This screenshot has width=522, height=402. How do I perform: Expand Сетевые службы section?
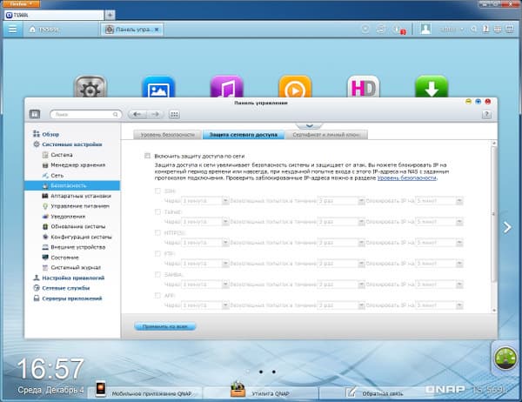(66, 288)
